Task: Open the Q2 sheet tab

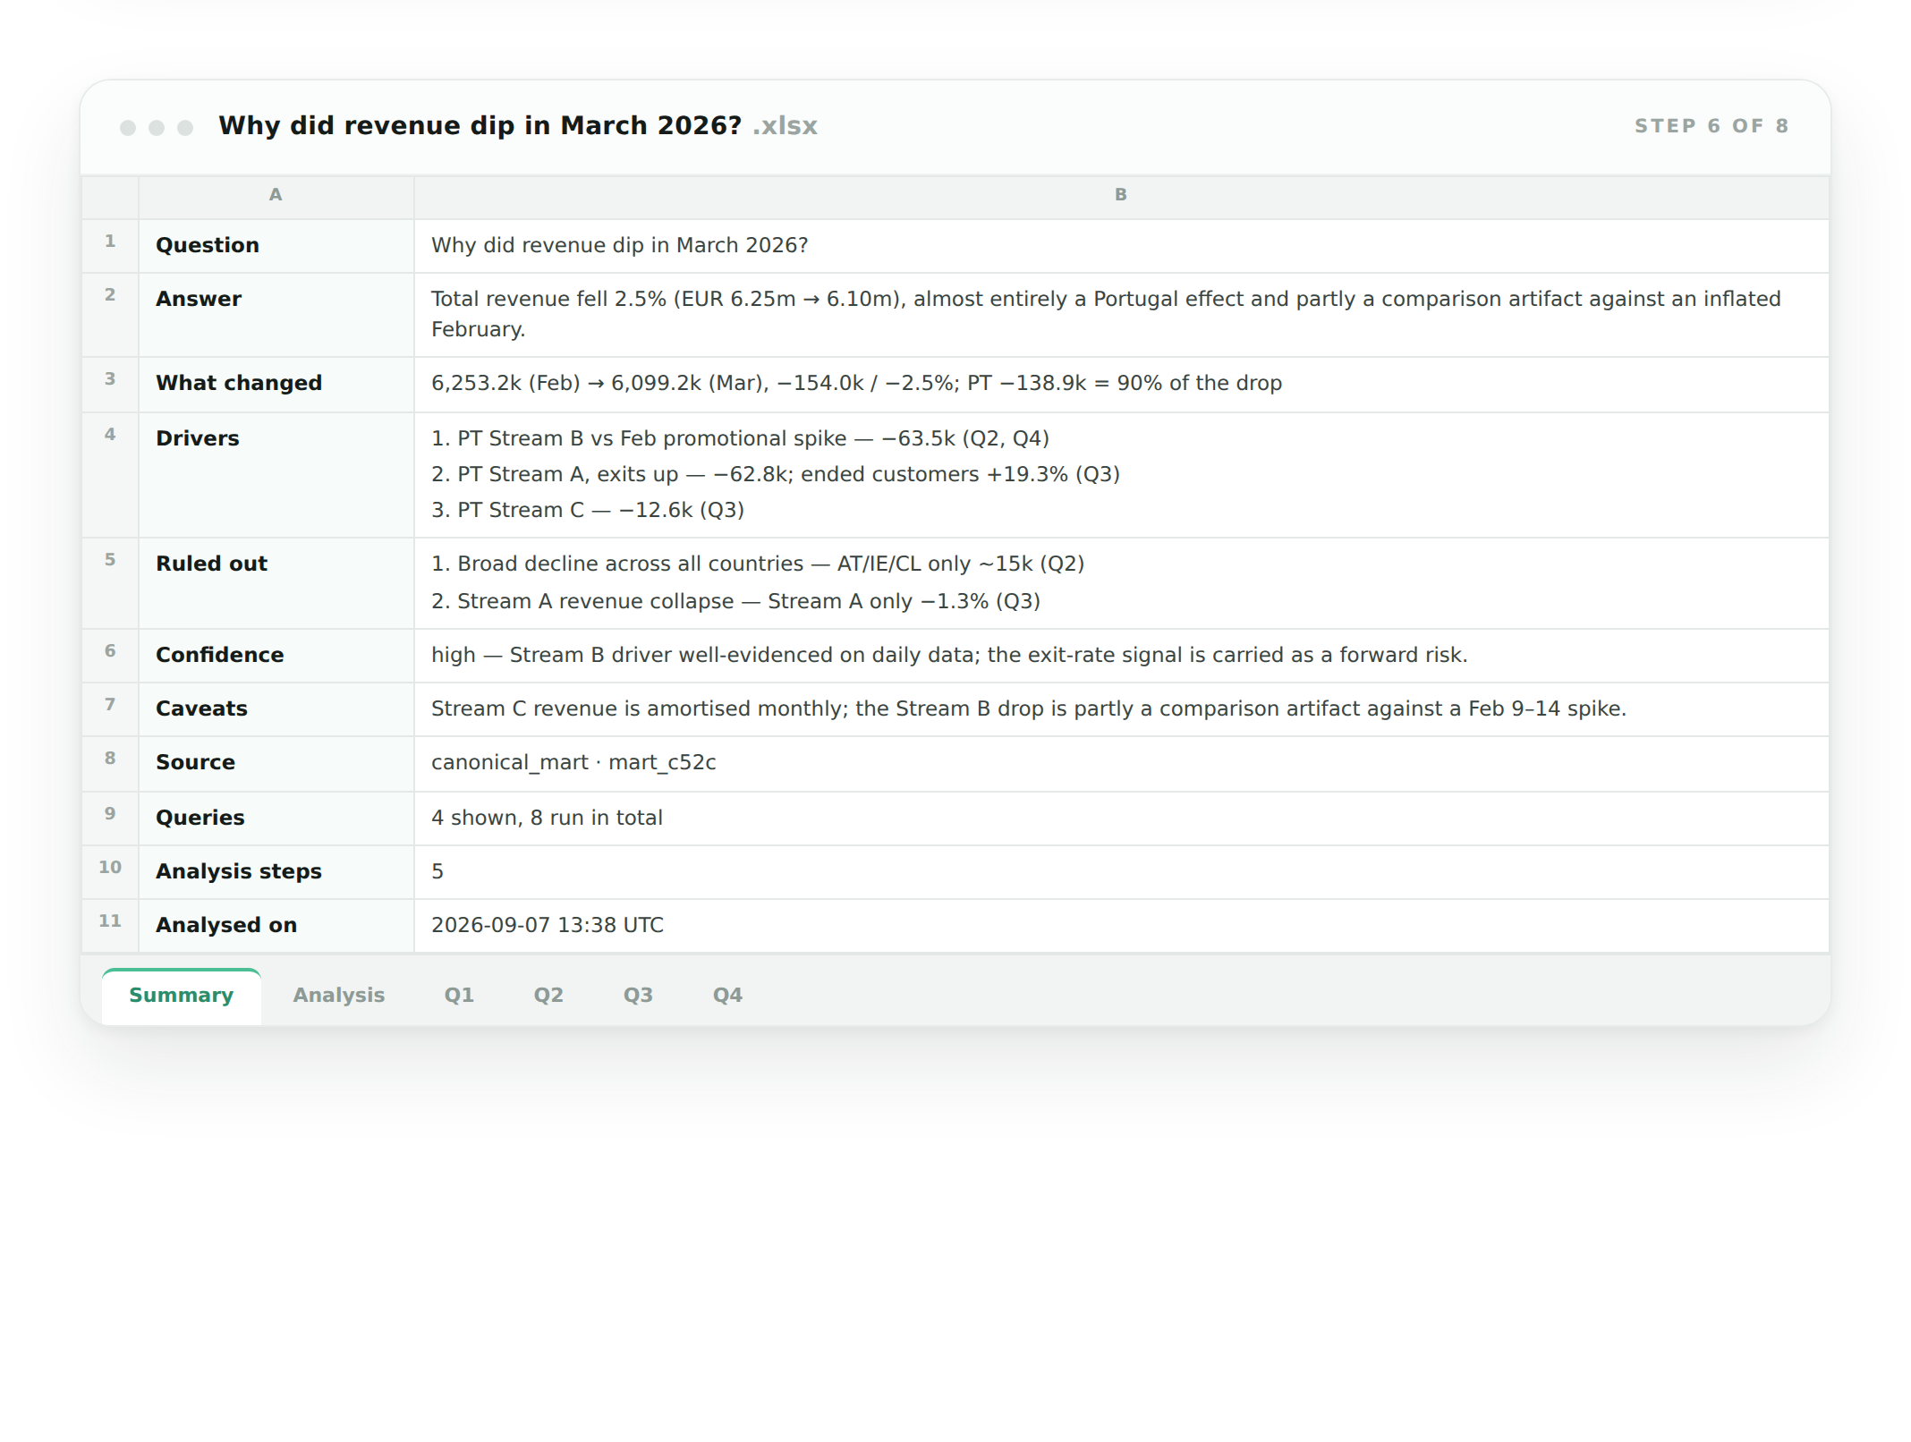Action: [x=548, y=996]
